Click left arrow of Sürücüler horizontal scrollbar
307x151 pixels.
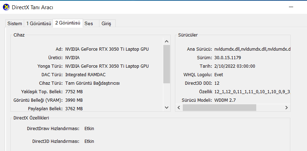pos(180,107)
